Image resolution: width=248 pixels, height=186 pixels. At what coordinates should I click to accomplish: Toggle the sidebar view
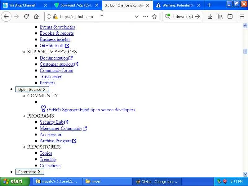tap(230, 16)
